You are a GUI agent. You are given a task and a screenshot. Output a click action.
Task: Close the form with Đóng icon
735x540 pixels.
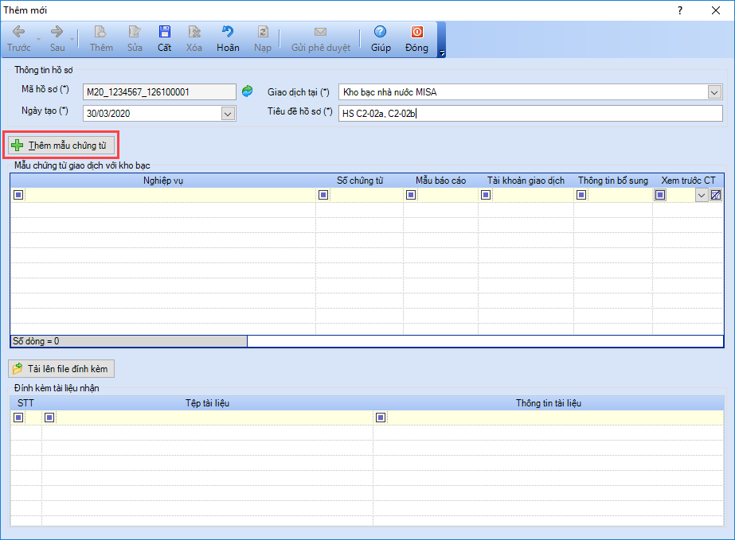416,32
